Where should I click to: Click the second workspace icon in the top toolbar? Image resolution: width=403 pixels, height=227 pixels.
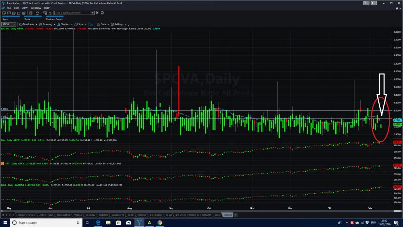click(9, 13)
